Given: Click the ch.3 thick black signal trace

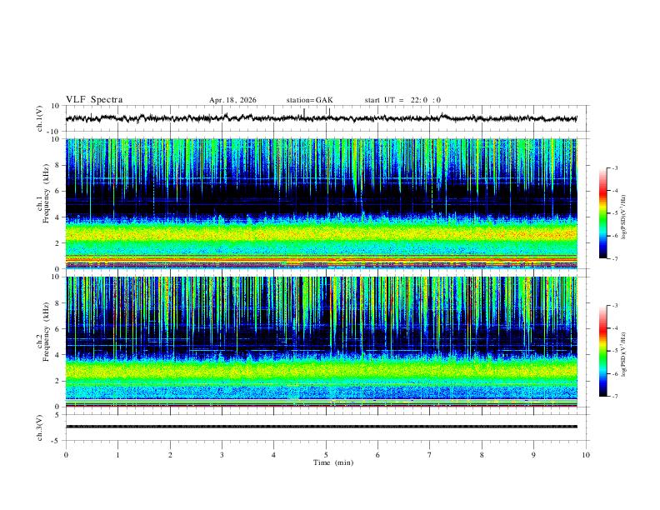Looking at the screenshot, I should coord(322,427).
